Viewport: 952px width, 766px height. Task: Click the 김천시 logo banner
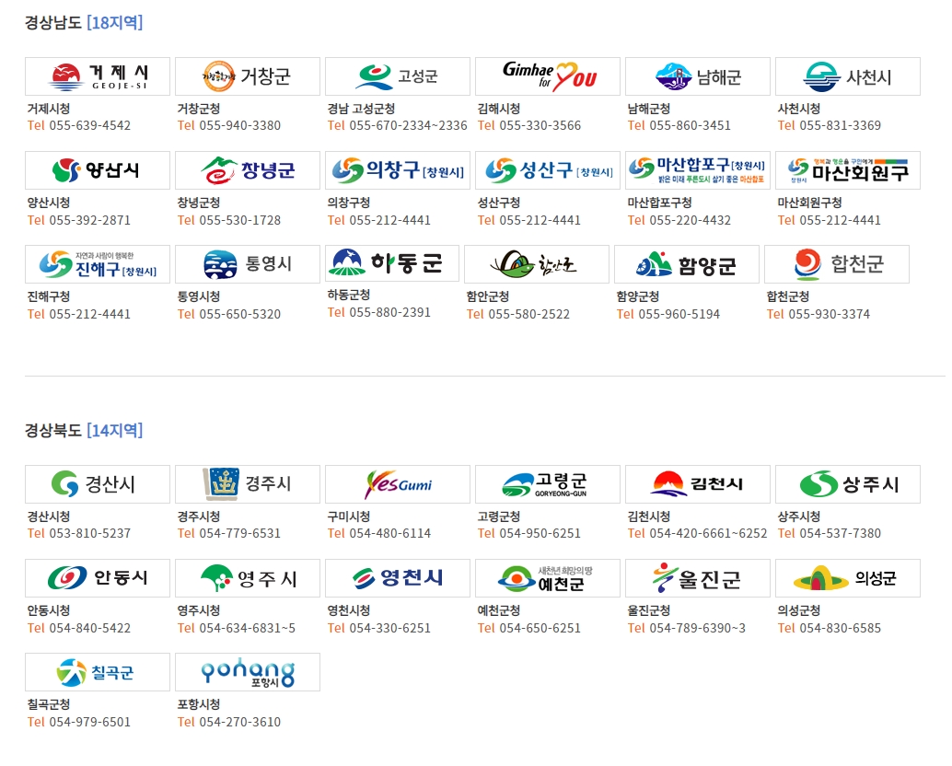pos(698,484)
